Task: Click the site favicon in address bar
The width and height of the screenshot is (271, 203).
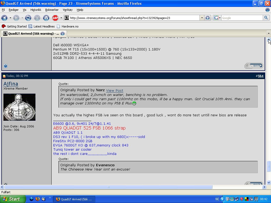Action: point(67,18)
